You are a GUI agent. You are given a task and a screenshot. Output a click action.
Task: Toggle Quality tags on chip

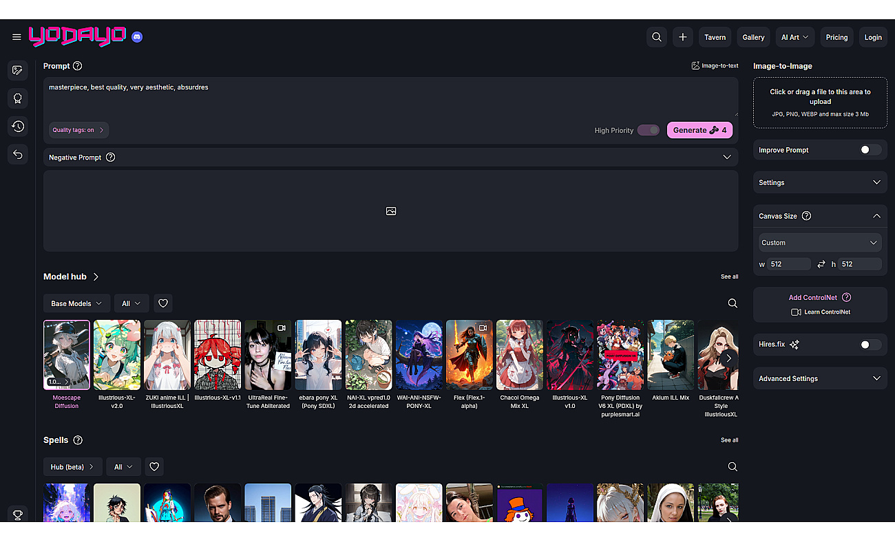pyautogui.click(x=78, y=130)
